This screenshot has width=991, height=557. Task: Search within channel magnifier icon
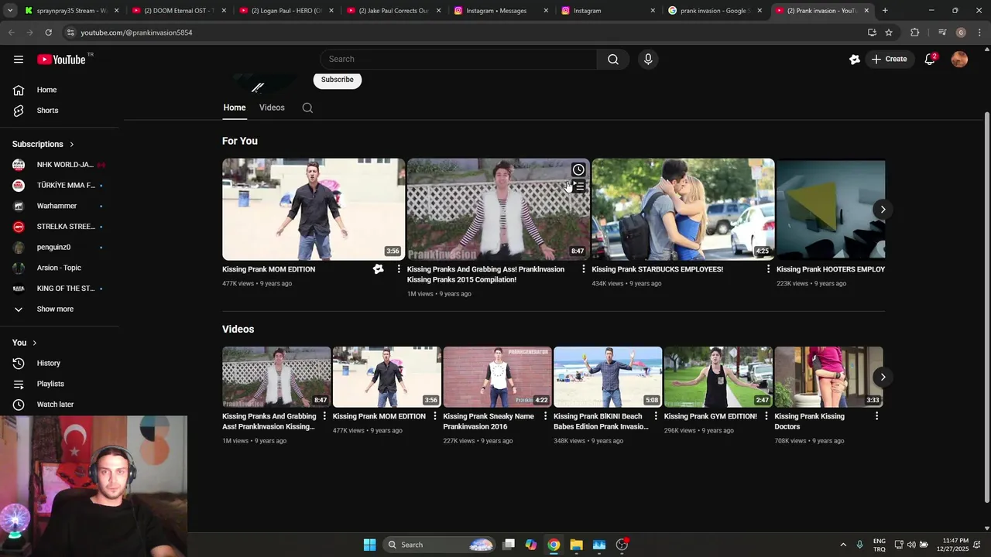coord(307,108)
